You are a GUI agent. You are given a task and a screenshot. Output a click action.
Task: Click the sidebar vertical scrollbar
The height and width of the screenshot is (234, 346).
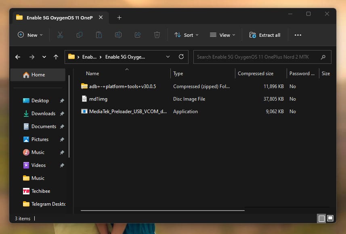click(69, 116)
